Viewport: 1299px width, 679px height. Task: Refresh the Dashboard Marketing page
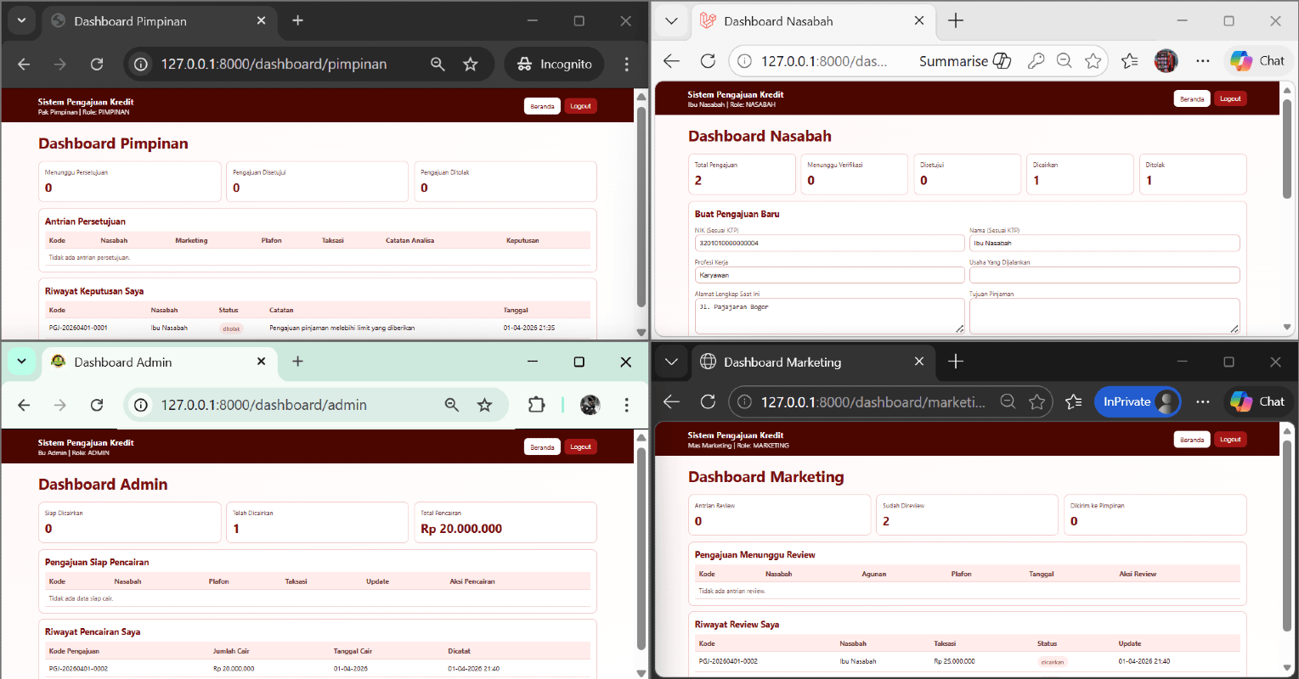click(708, 401)
